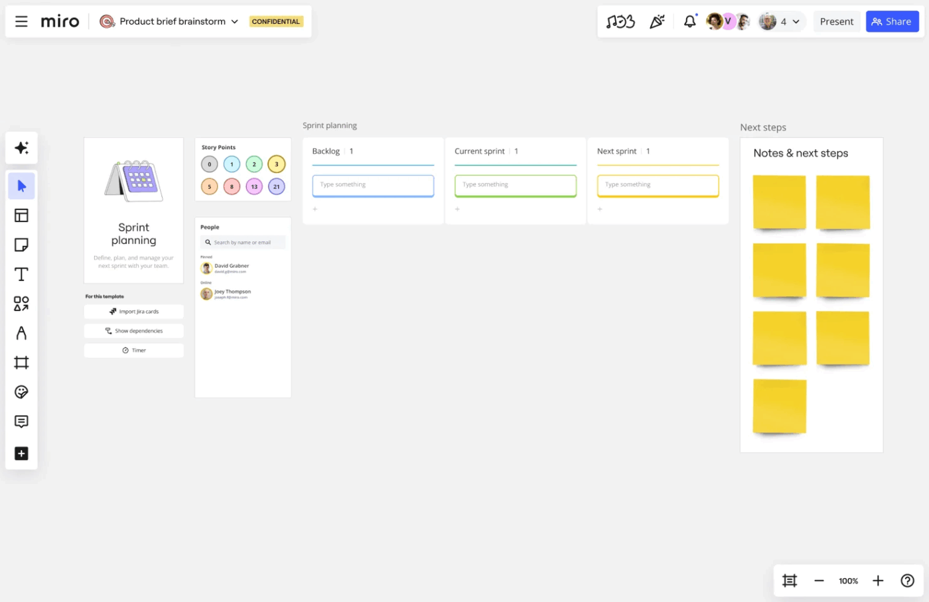Open the Templates tool

tap(21, 215)
